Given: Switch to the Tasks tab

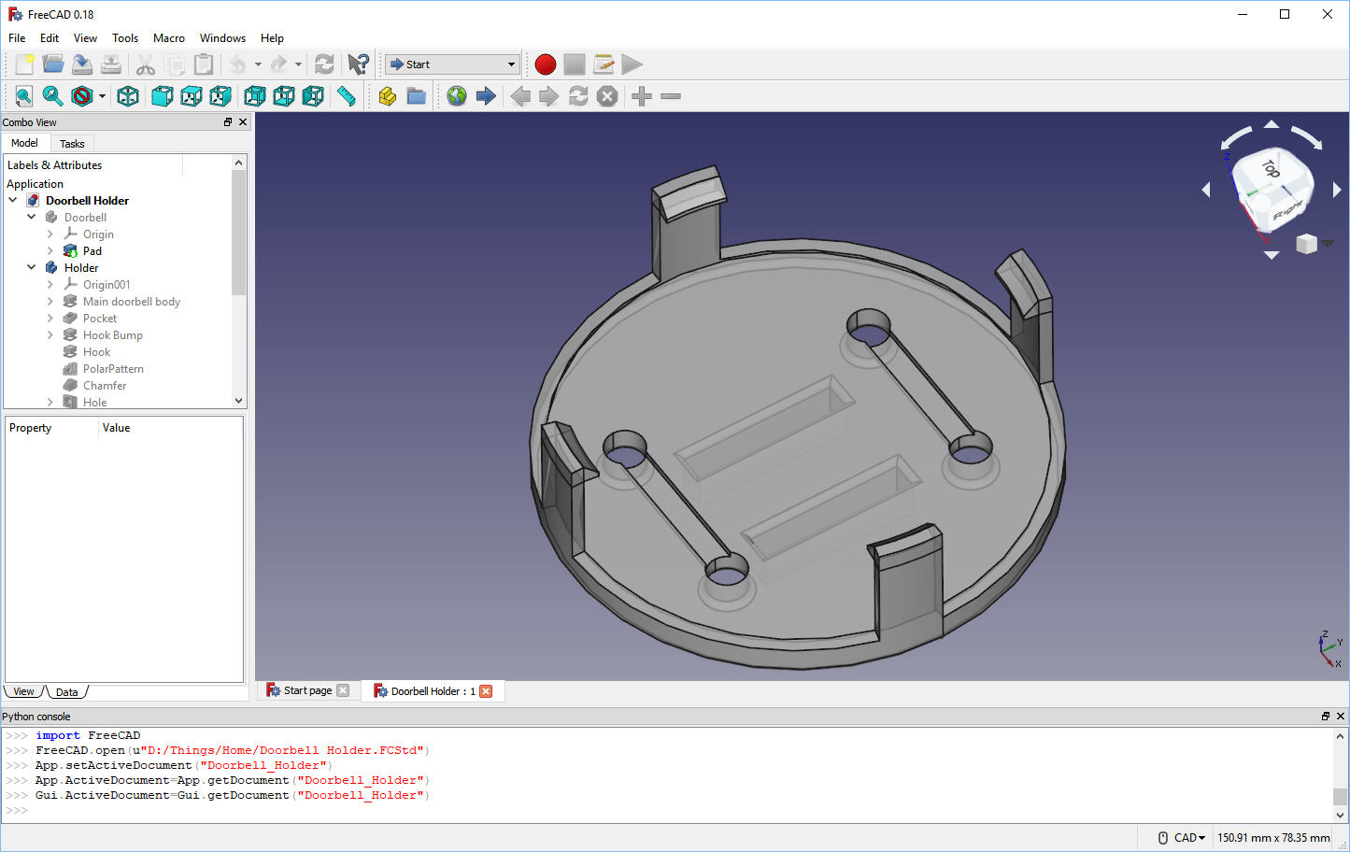Looking at the screenshot, I should pyautogui.click(x=72, y=143).
